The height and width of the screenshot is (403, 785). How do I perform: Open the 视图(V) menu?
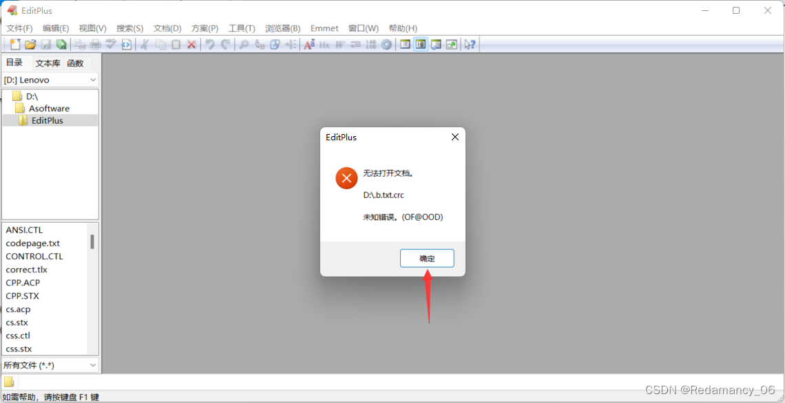coord(93,28)
